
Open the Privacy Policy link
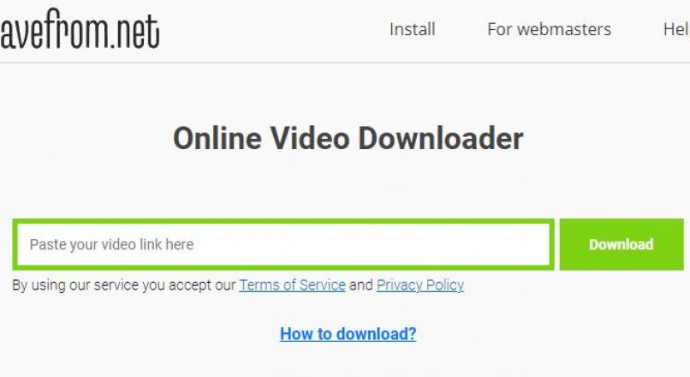coord(420,285)
